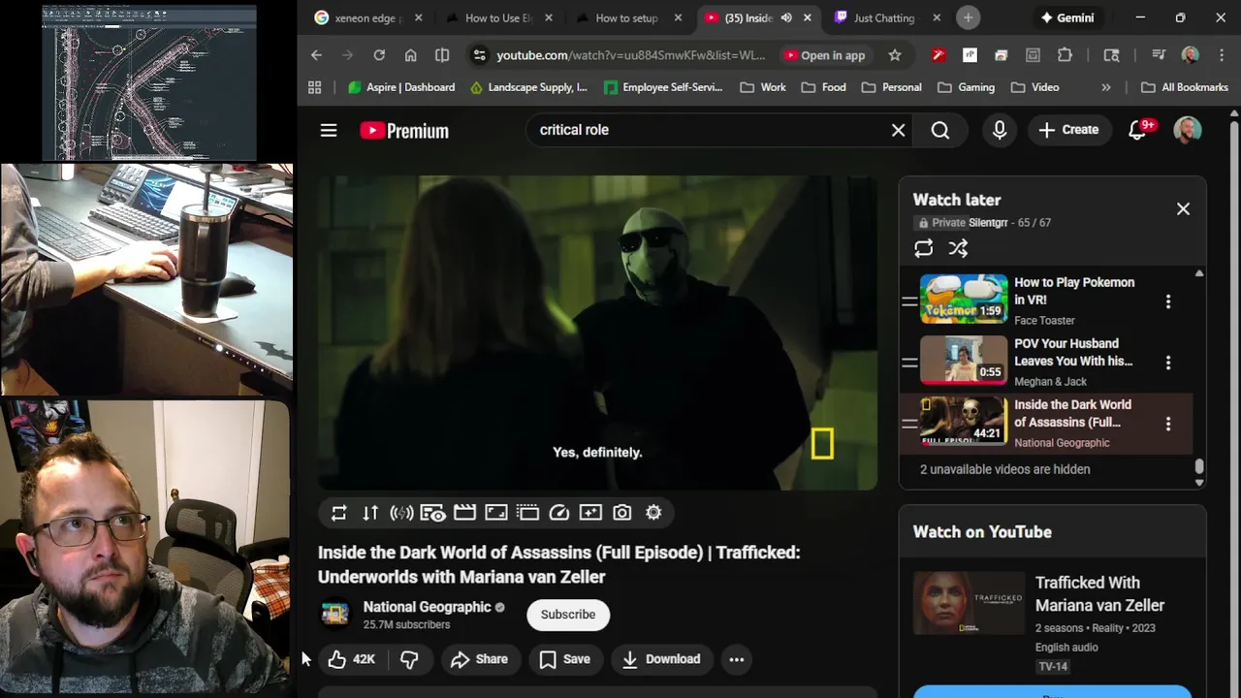The height and width of the screenshot is (698, 1241).
Task: Open Aspire Dashboard bookmark
Action: (x=401, y=87)
